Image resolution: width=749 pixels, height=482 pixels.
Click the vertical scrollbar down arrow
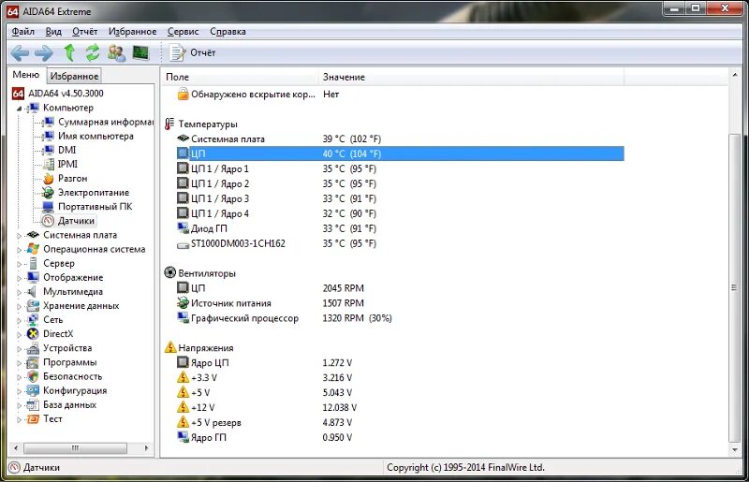pos(735,450)
